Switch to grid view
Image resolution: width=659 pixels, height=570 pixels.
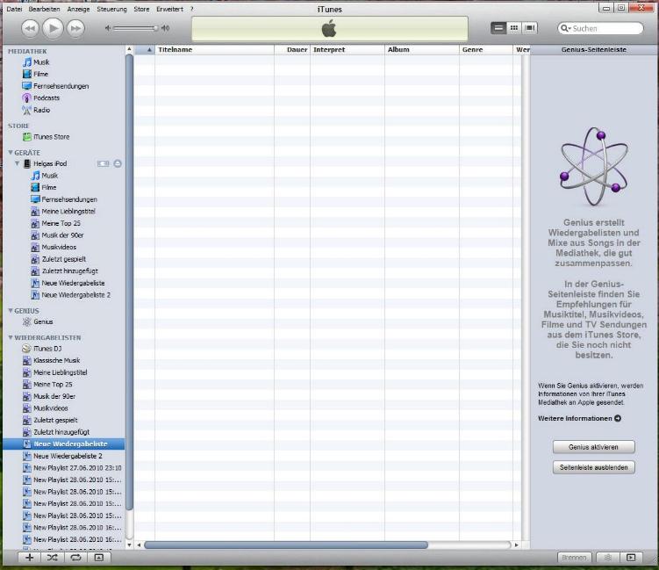(x=514, y=28)
